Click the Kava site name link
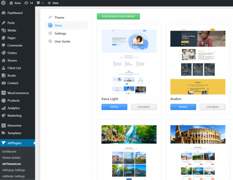This screenshot has width=233, height=180. coord(18,3)
